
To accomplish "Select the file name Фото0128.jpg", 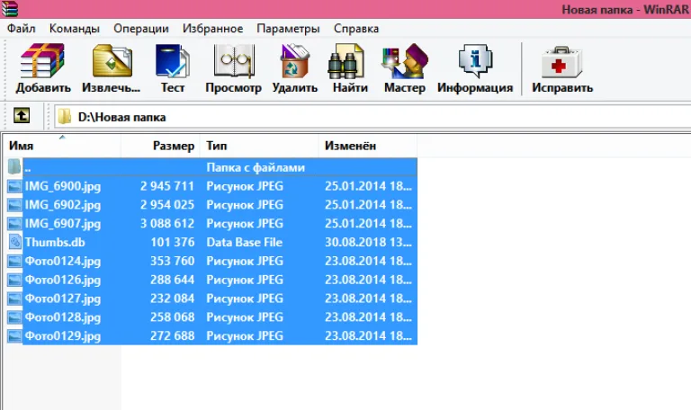I will click(x=63, y=317).
